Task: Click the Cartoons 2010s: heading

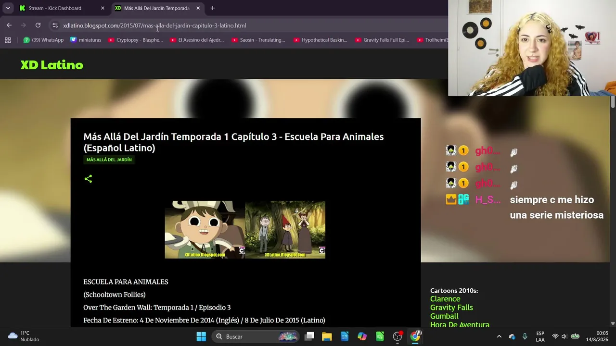Action: click(454, 291)
